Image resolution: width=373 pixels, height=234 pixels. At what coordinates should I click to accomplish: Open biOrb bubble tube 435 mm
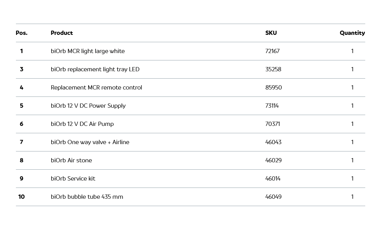tap(87, 197)
